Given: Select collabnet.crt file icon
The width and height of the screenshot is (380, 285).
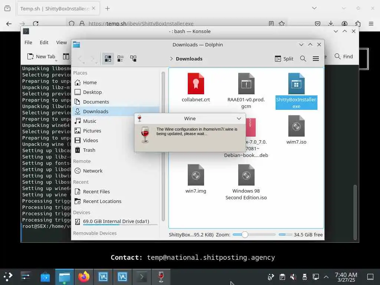Looking at the screenshot, I should pos(196,83).
